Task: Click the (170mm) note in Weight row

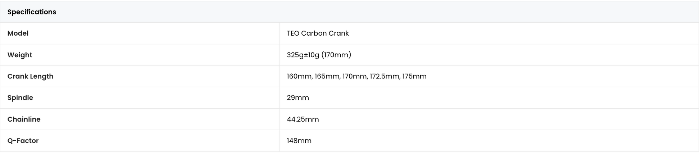Action: point(336,55)
